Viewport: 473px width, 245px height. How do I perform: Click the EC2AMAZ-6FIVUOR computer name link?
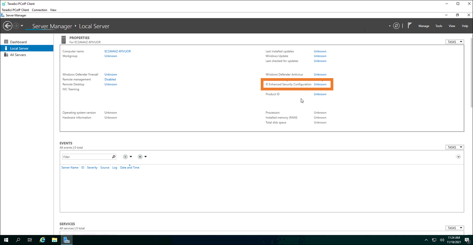117,51
